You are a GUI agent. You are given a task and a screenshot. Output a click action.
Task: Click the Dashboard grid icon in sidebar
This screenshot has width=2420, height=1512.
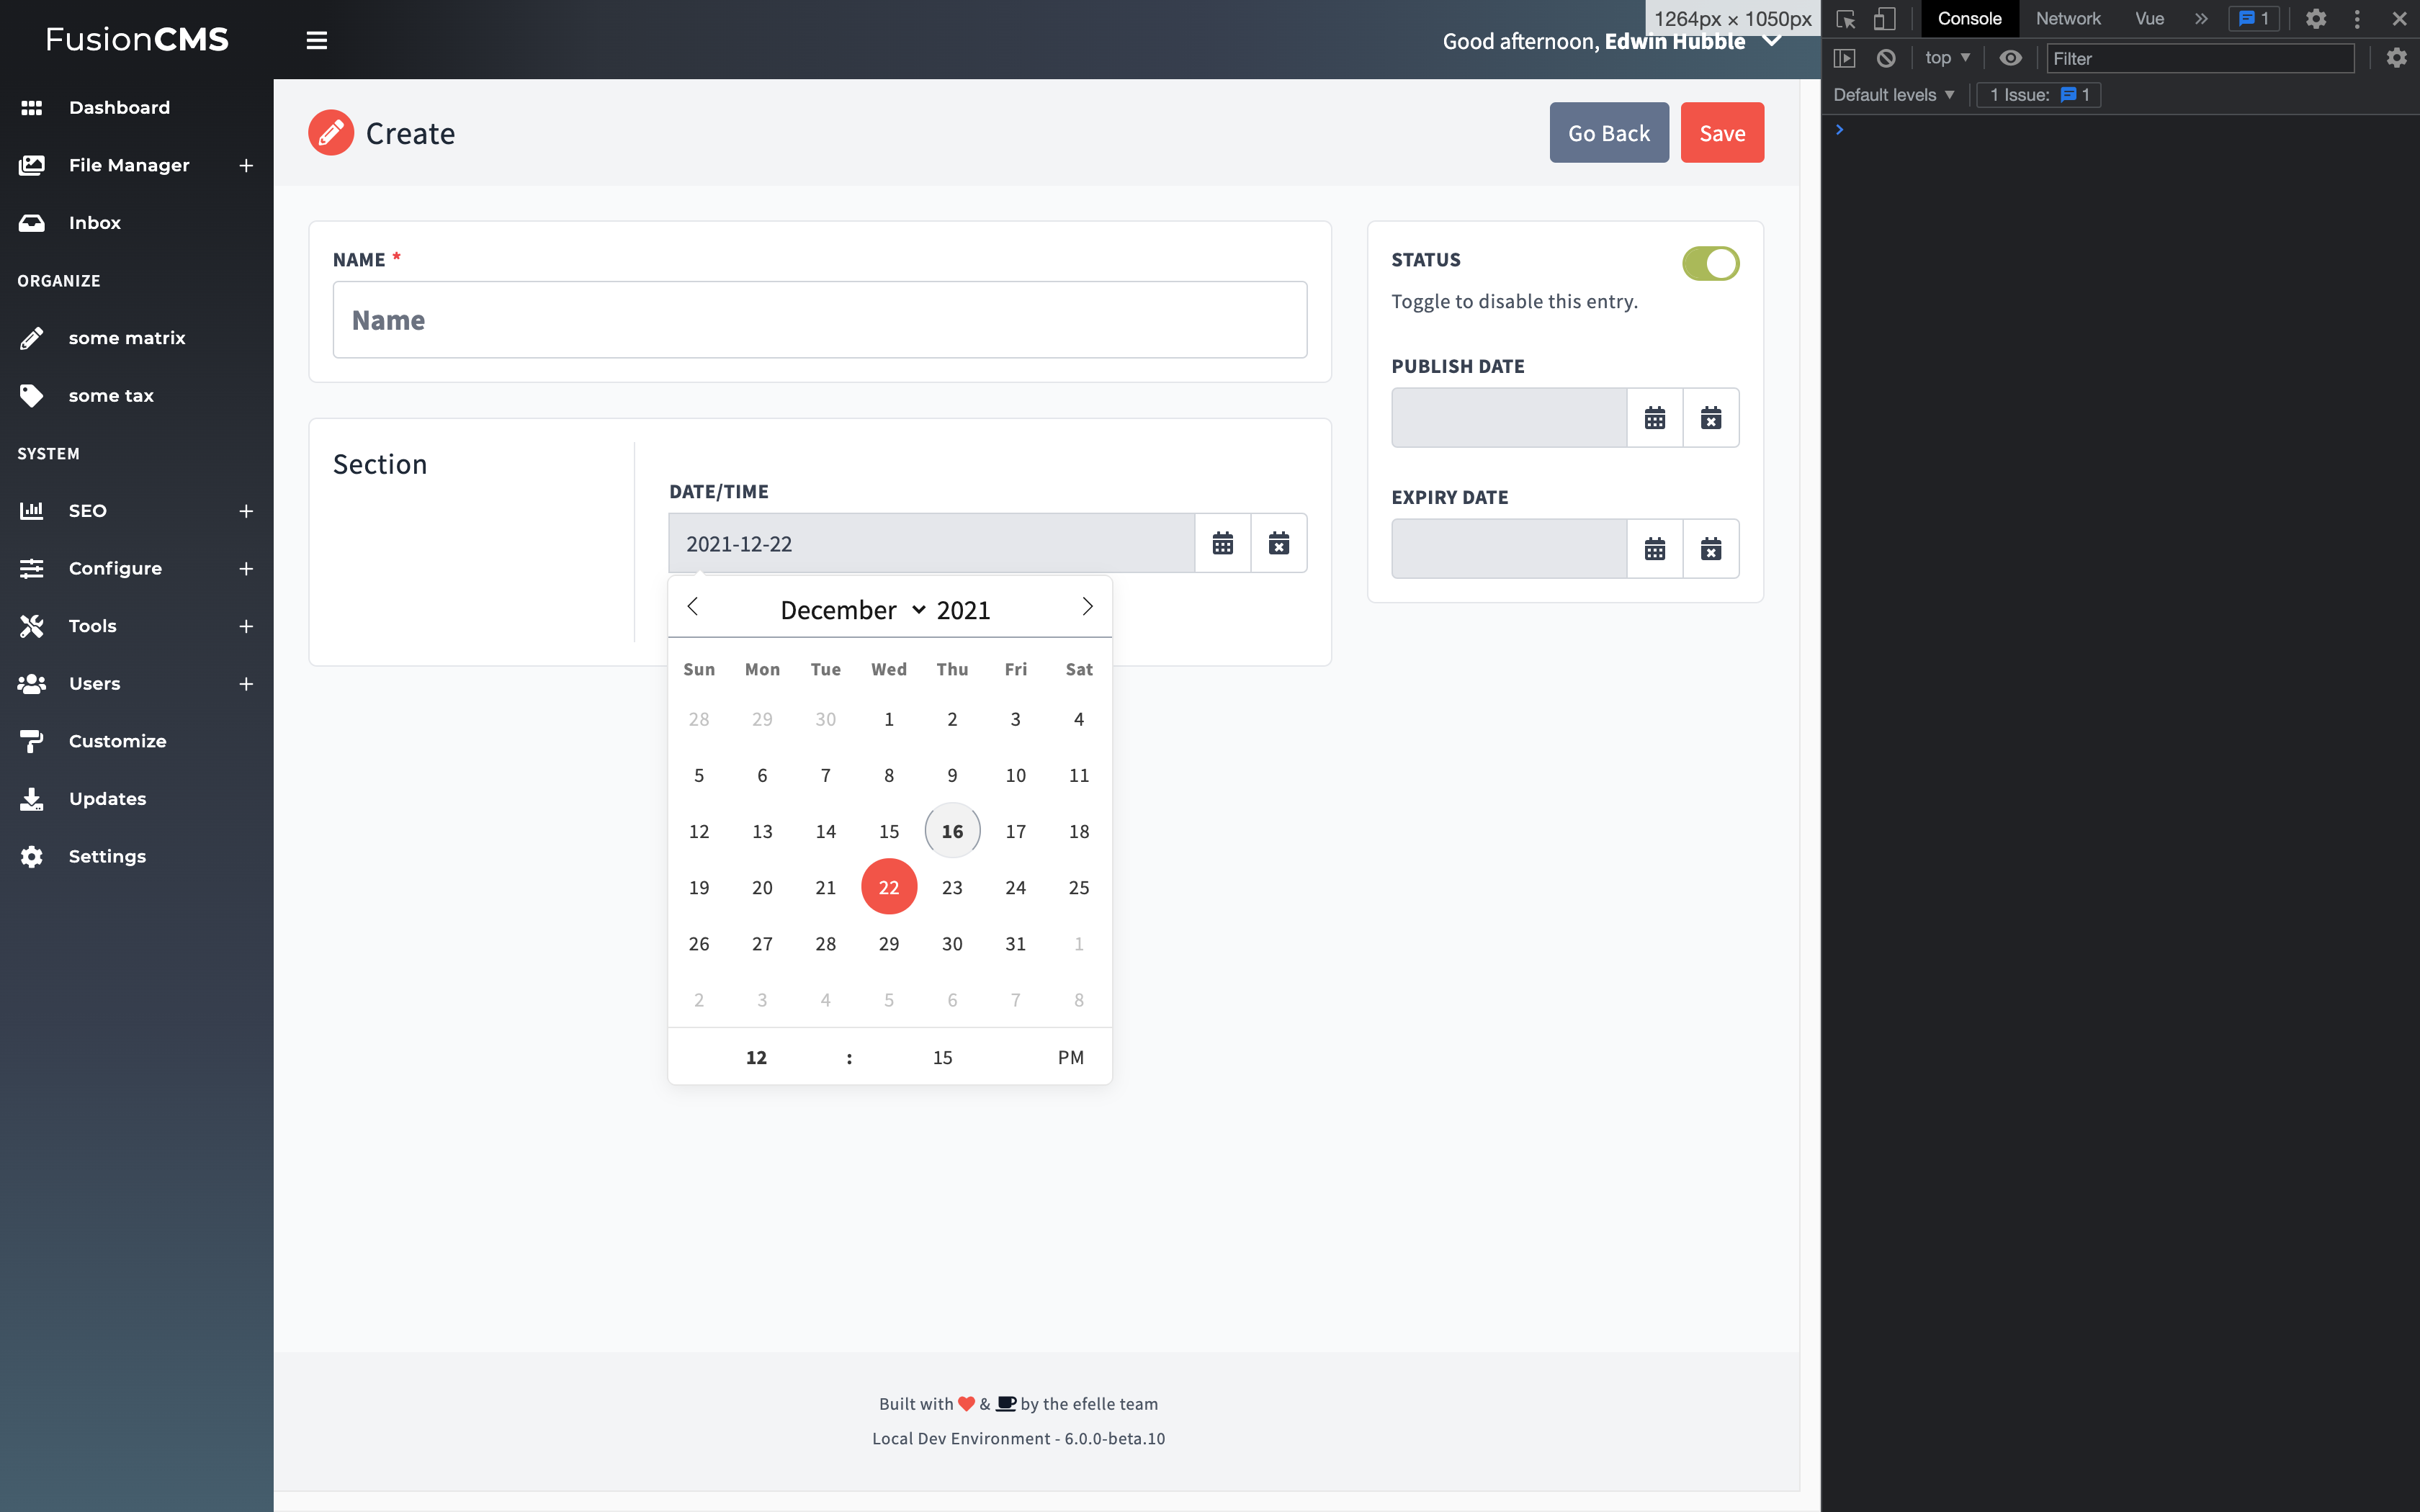tap(32, 107)
